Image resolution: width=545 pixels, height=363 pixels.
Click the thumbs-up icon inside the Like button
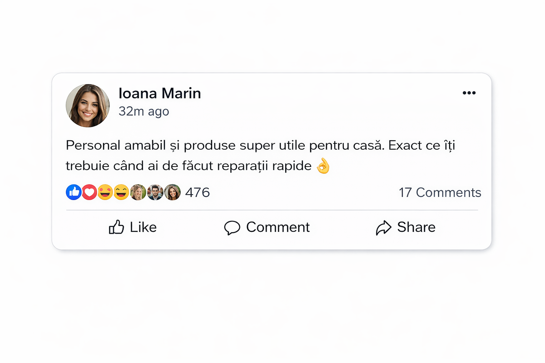click(117, 227)
